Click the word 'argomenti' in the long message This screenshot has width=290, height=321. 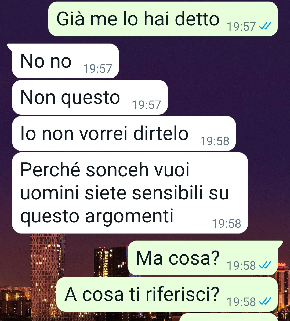coord(129,216)
